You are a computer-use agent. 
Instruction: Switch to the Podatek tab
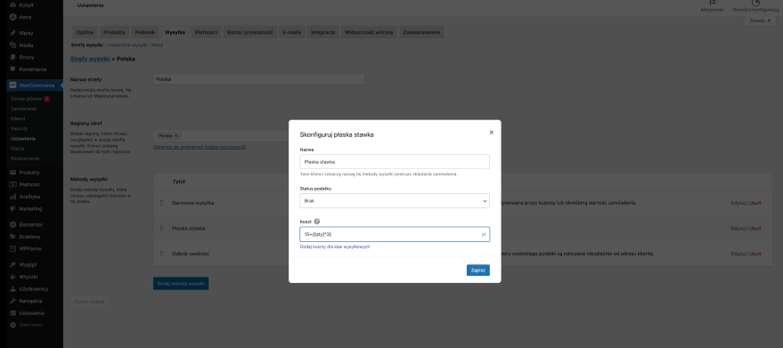145,32
